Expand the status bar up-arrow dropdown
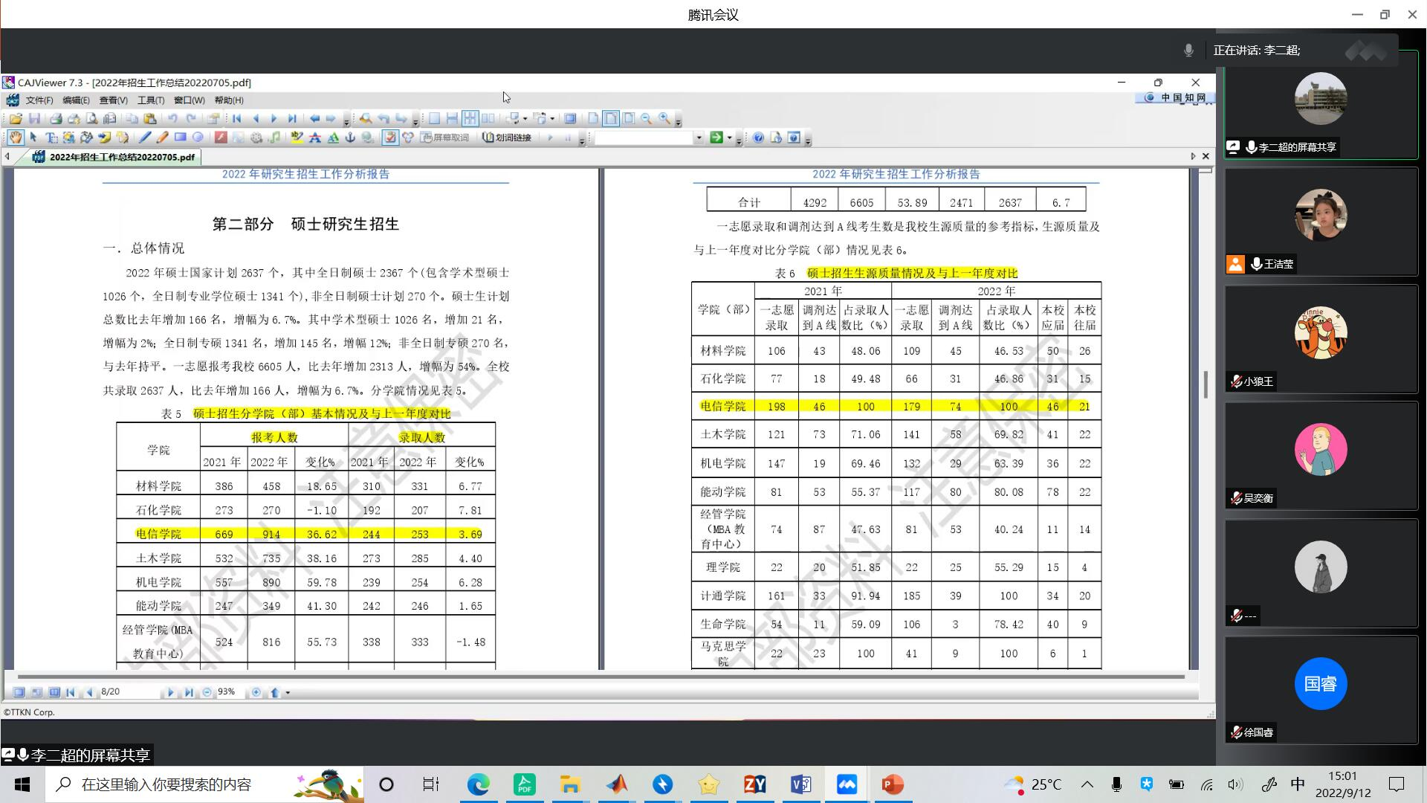Image resolution: width=1427 pixels, height=803 pixels. coord(288,693)
